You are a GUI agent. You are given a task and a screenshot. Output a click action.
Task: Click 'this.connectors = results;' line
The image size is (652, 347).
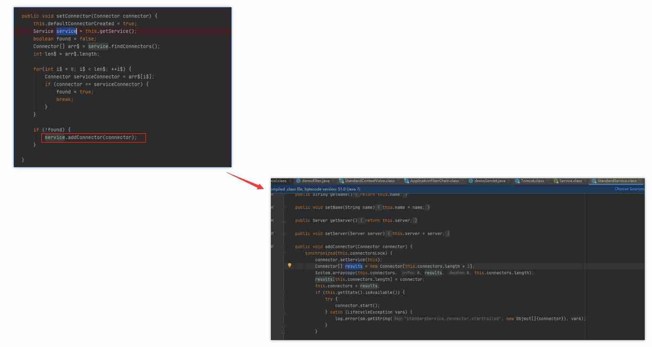point(348,286)
